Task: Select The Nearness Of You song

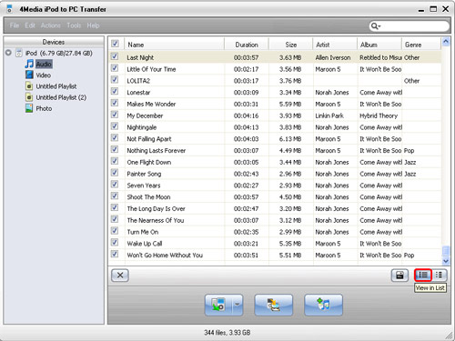Action: tap(156, 220)
